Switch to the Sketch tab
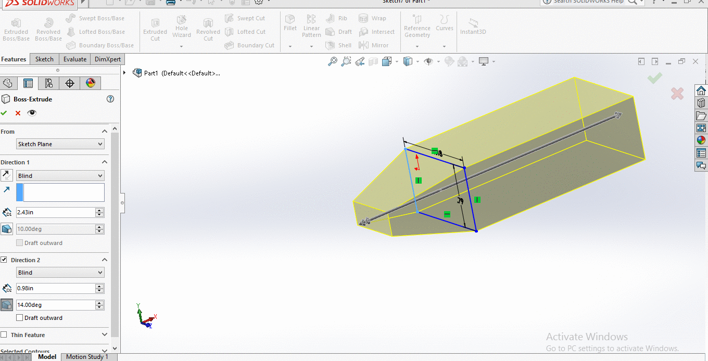This screenshot has height=361, width=708. point(44,59)
